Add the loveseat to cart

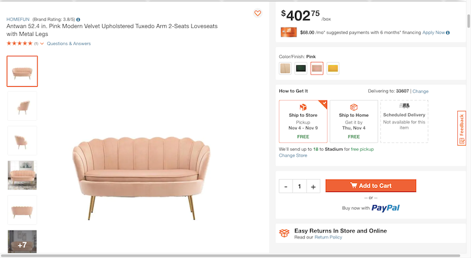(x=371, y=185)
